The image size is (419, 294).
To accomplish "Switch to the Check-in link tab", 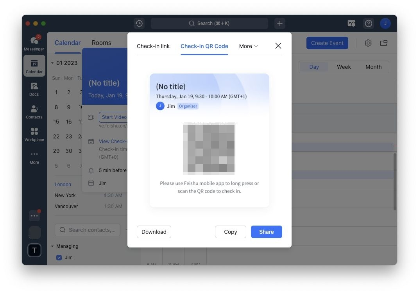I will (153, 46).
